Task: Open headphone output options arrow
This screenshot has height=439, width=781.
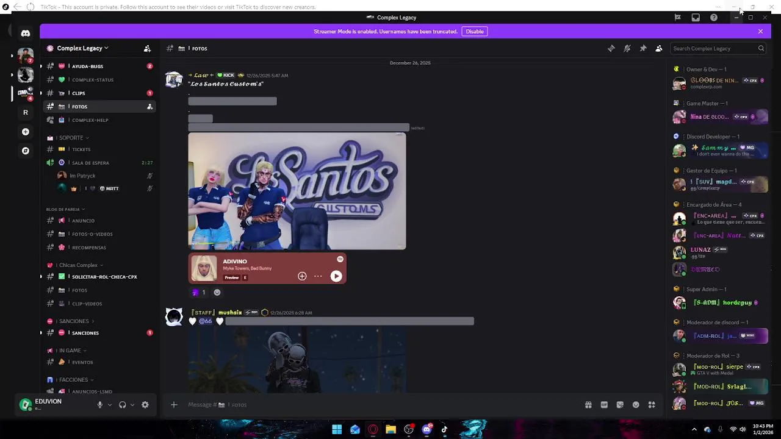Action: click(132, 405)
